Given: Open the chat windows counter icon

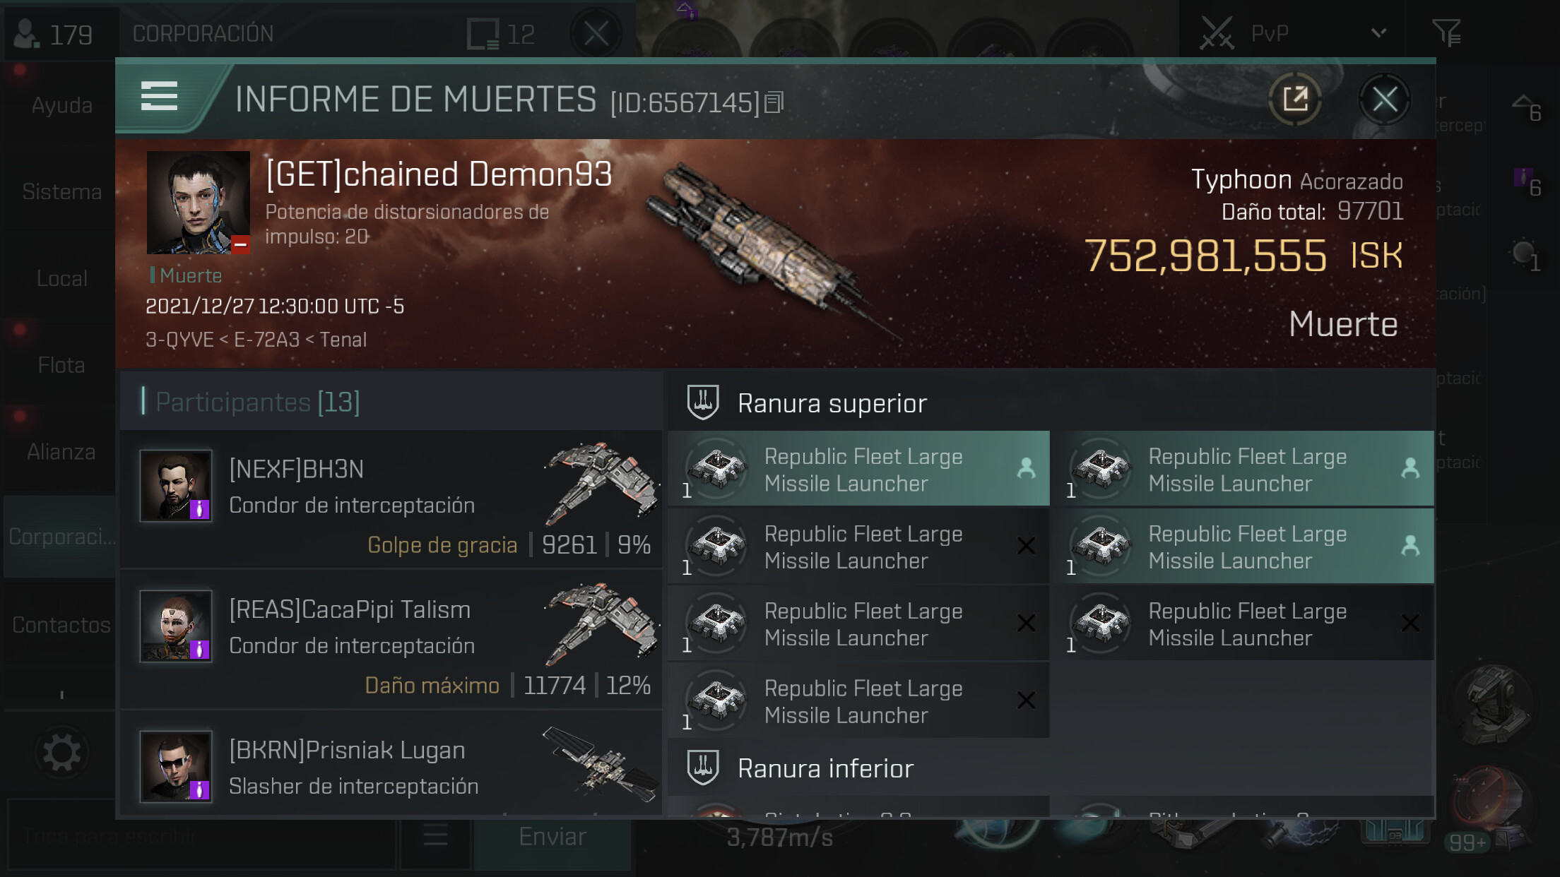Looking at the screenshot, I should 483,34.
